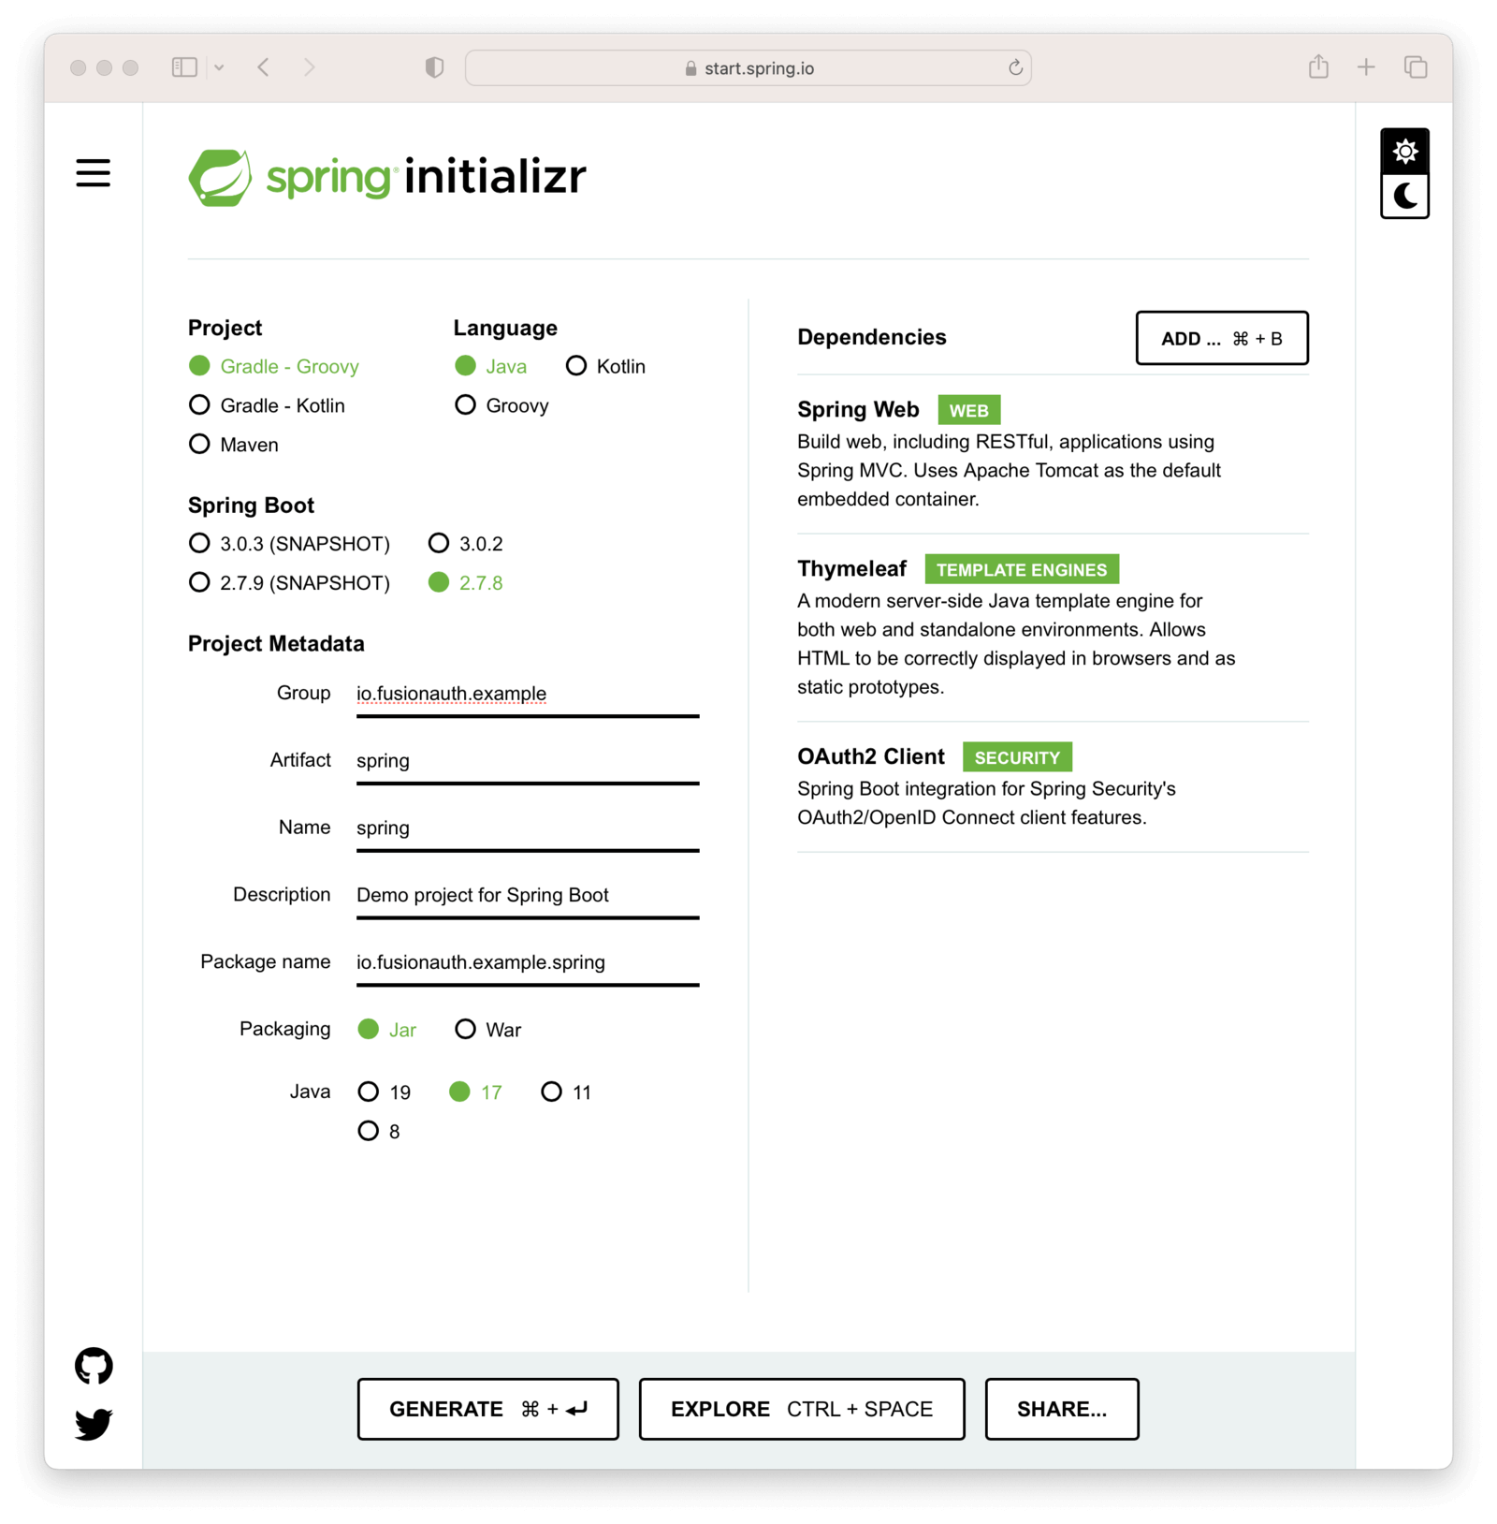This screenshot has width=1497, height=1524.
Task: Select Maven project type
Action: pyautogui.click(x=233, y=445)
